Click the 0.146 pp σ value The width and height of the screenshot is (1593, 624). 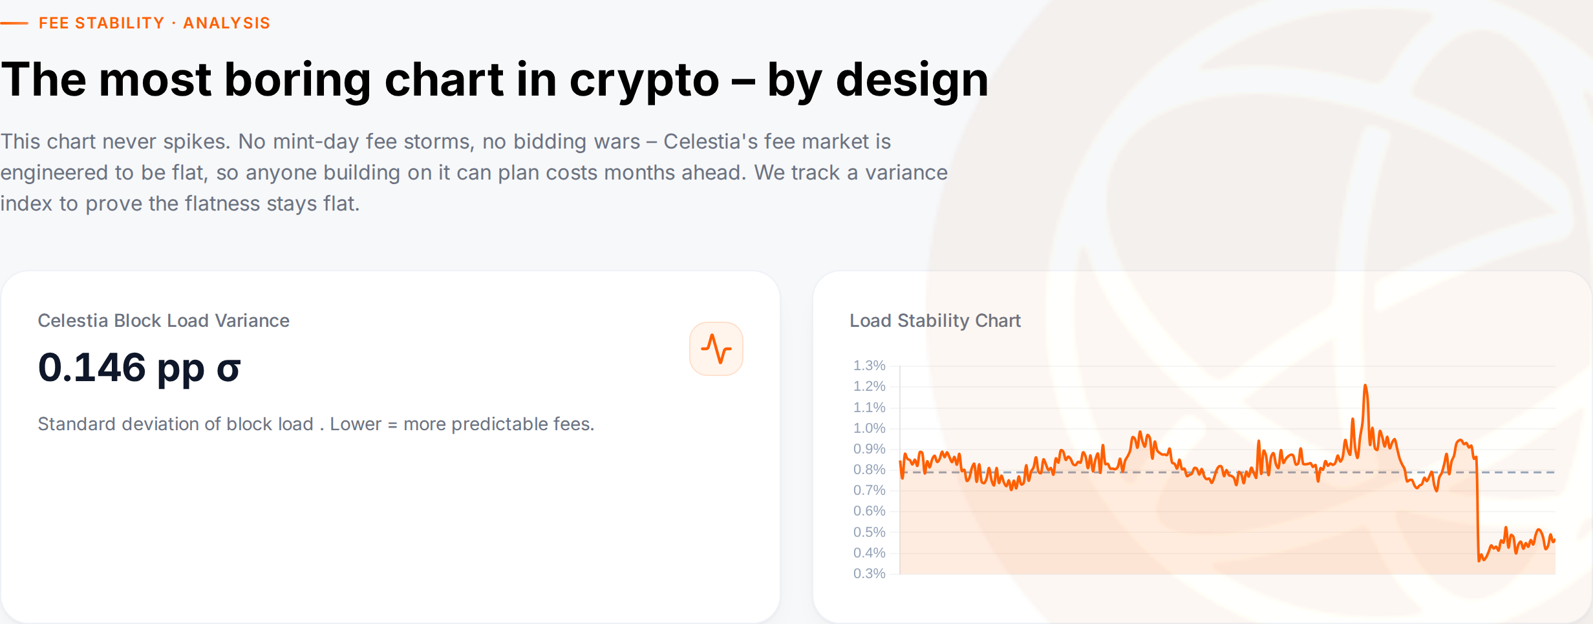[140, 368]
